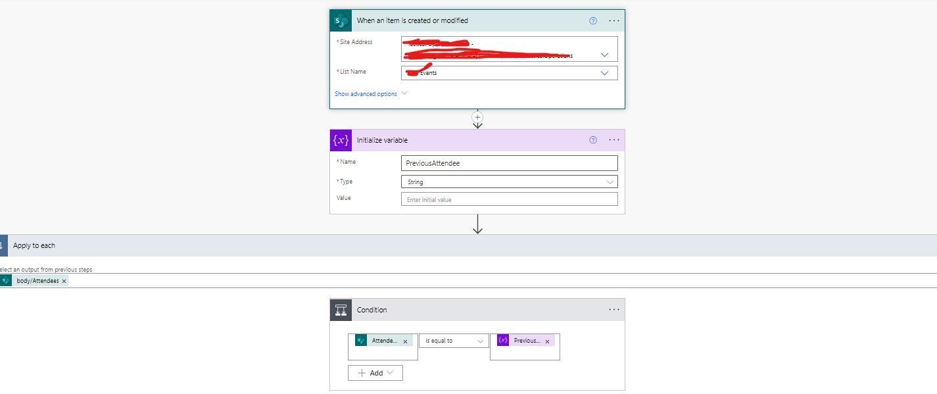This screenshot has width=937, height=394.
Task: Click the Attende... token in condition
Action: coord(384,341)
